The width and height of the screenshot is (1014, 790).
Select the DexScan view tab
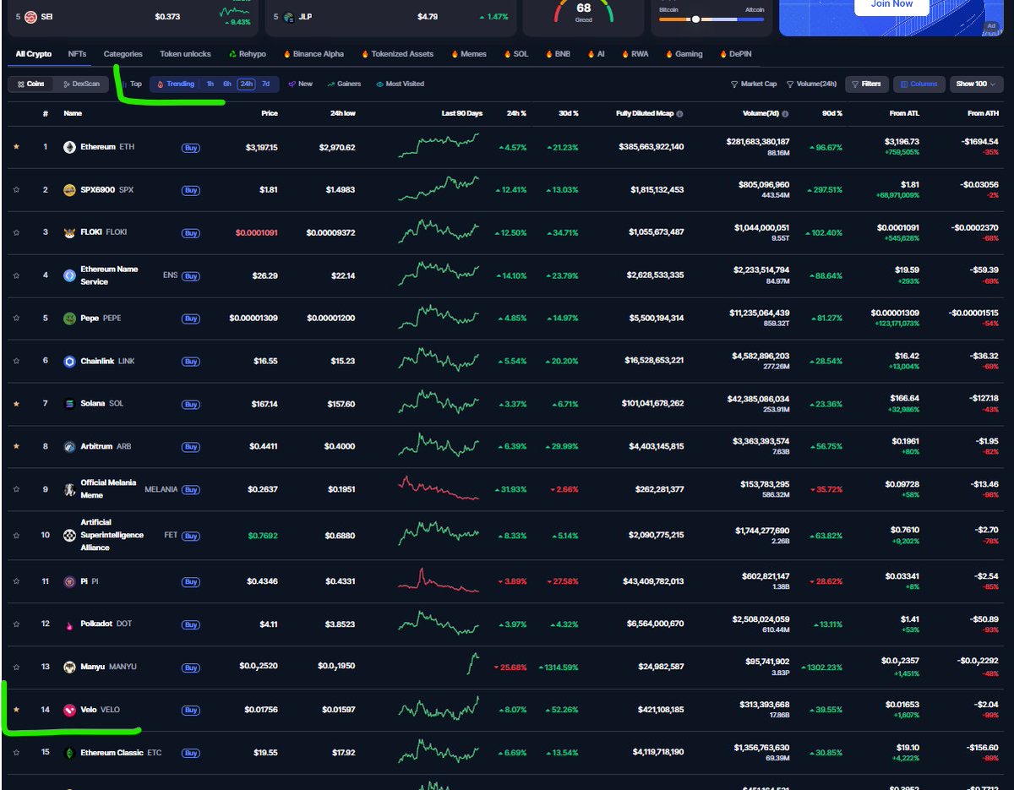[x=81, y=84]
